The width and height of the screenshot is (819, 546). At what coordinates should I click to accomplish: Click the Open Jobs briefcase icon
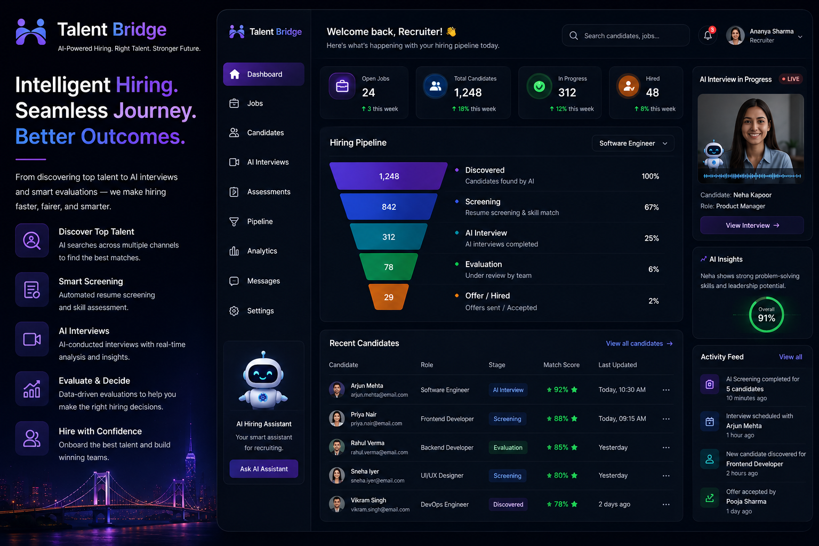(x=342, y=86)
